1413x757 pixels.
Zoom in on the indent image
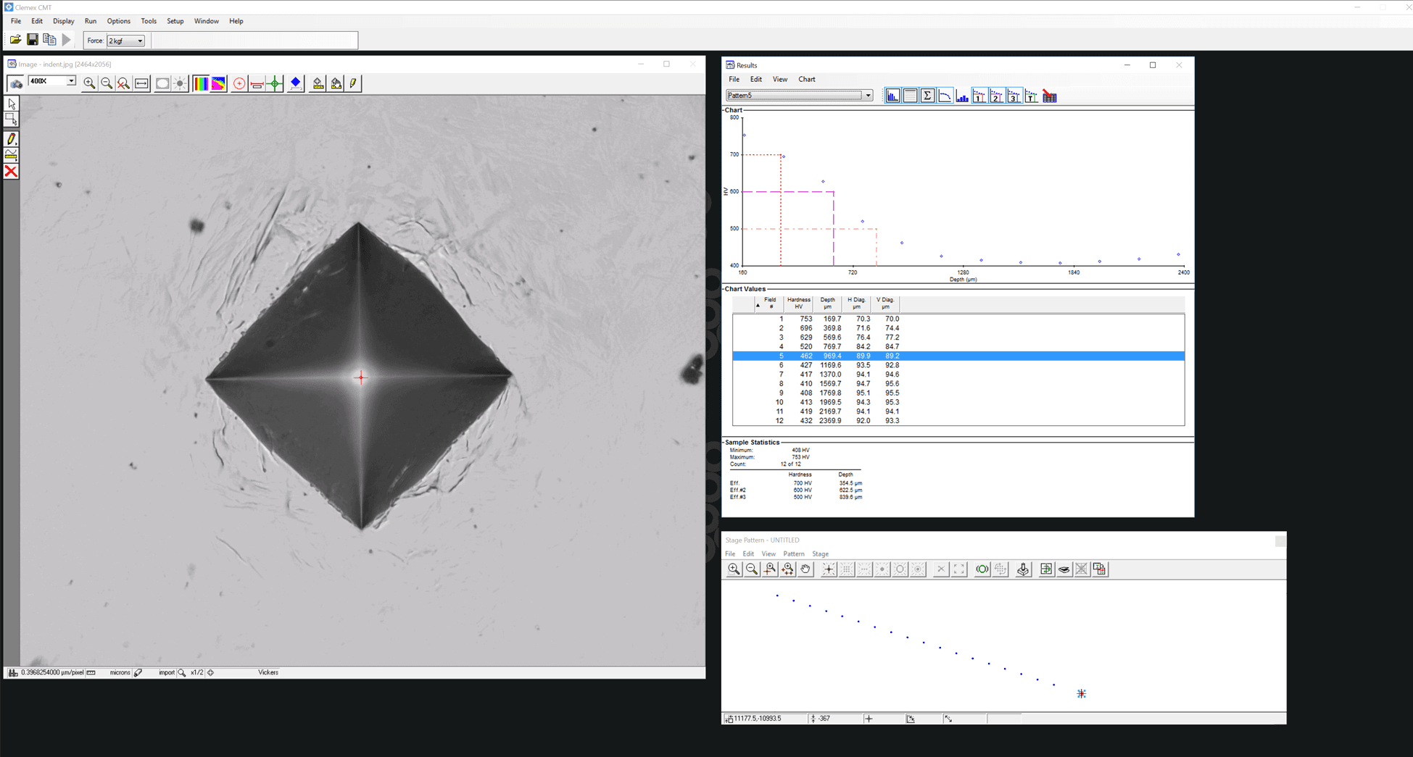click(x=89, y=83)
